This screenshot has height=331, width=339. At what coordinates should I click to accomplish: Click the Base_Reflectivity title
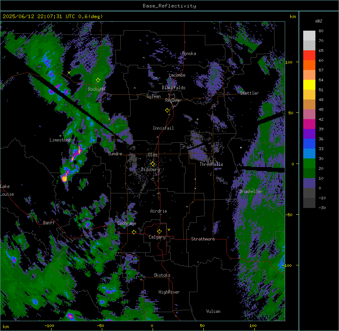click(169, 6)
